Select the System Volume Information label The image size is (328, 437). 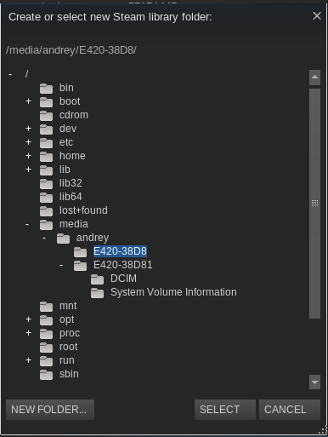click(x=173, y=292)
